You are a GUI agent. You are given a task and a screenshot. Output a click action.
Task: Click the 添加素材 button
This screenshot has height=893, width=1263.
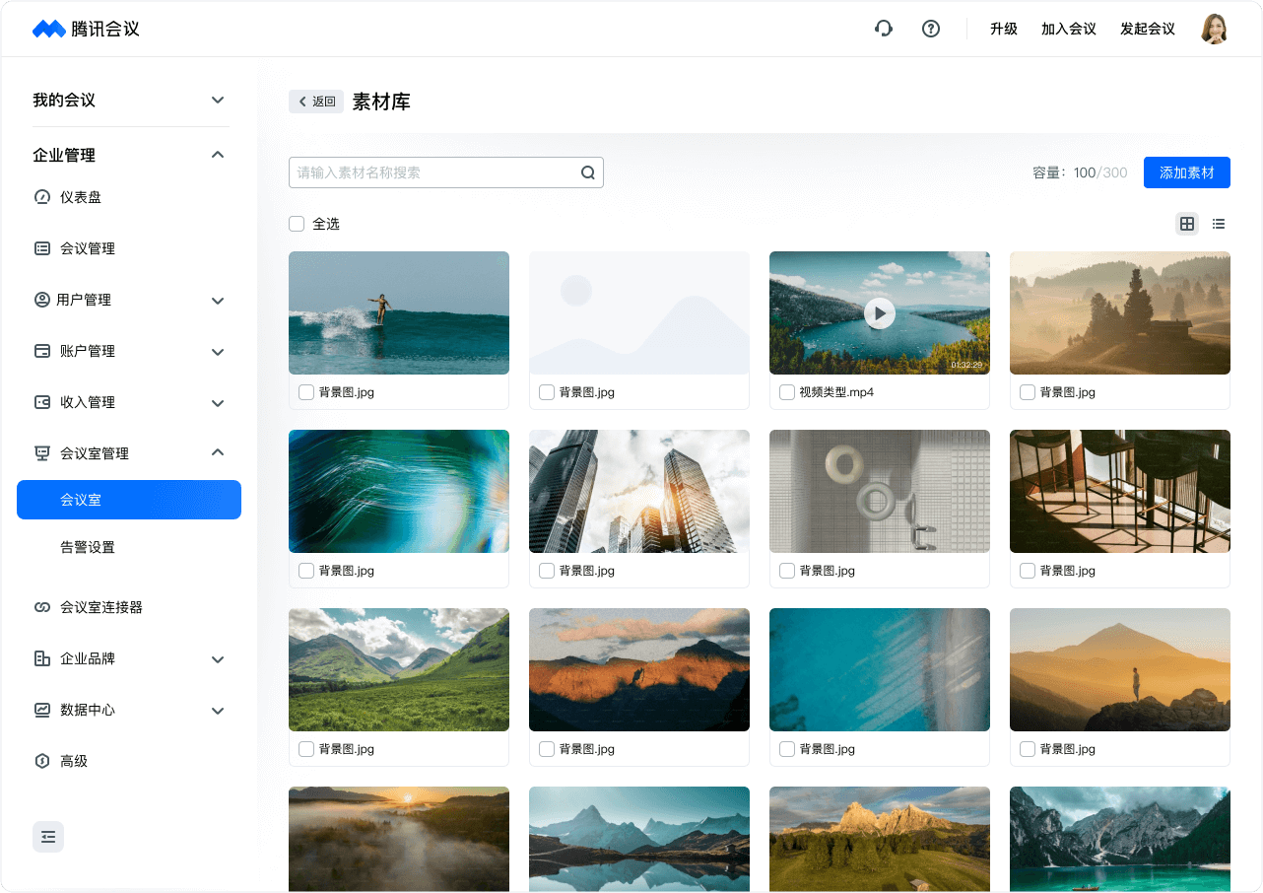[x=1187, y=172]
